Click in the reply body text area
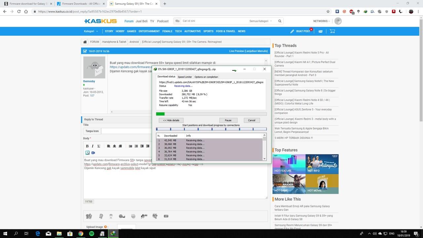423x238 pixels. (x=175, y=178)
